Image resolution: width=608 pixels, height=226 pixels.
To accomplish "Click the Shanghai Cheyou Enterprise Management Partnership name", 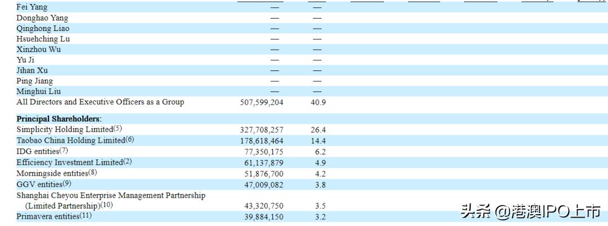I will click(111, 201).
